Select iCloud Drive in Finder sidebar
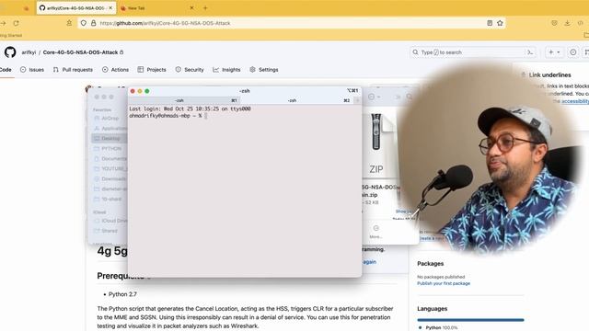The height and width of the screenshot is (331, 589). [110, 221]
